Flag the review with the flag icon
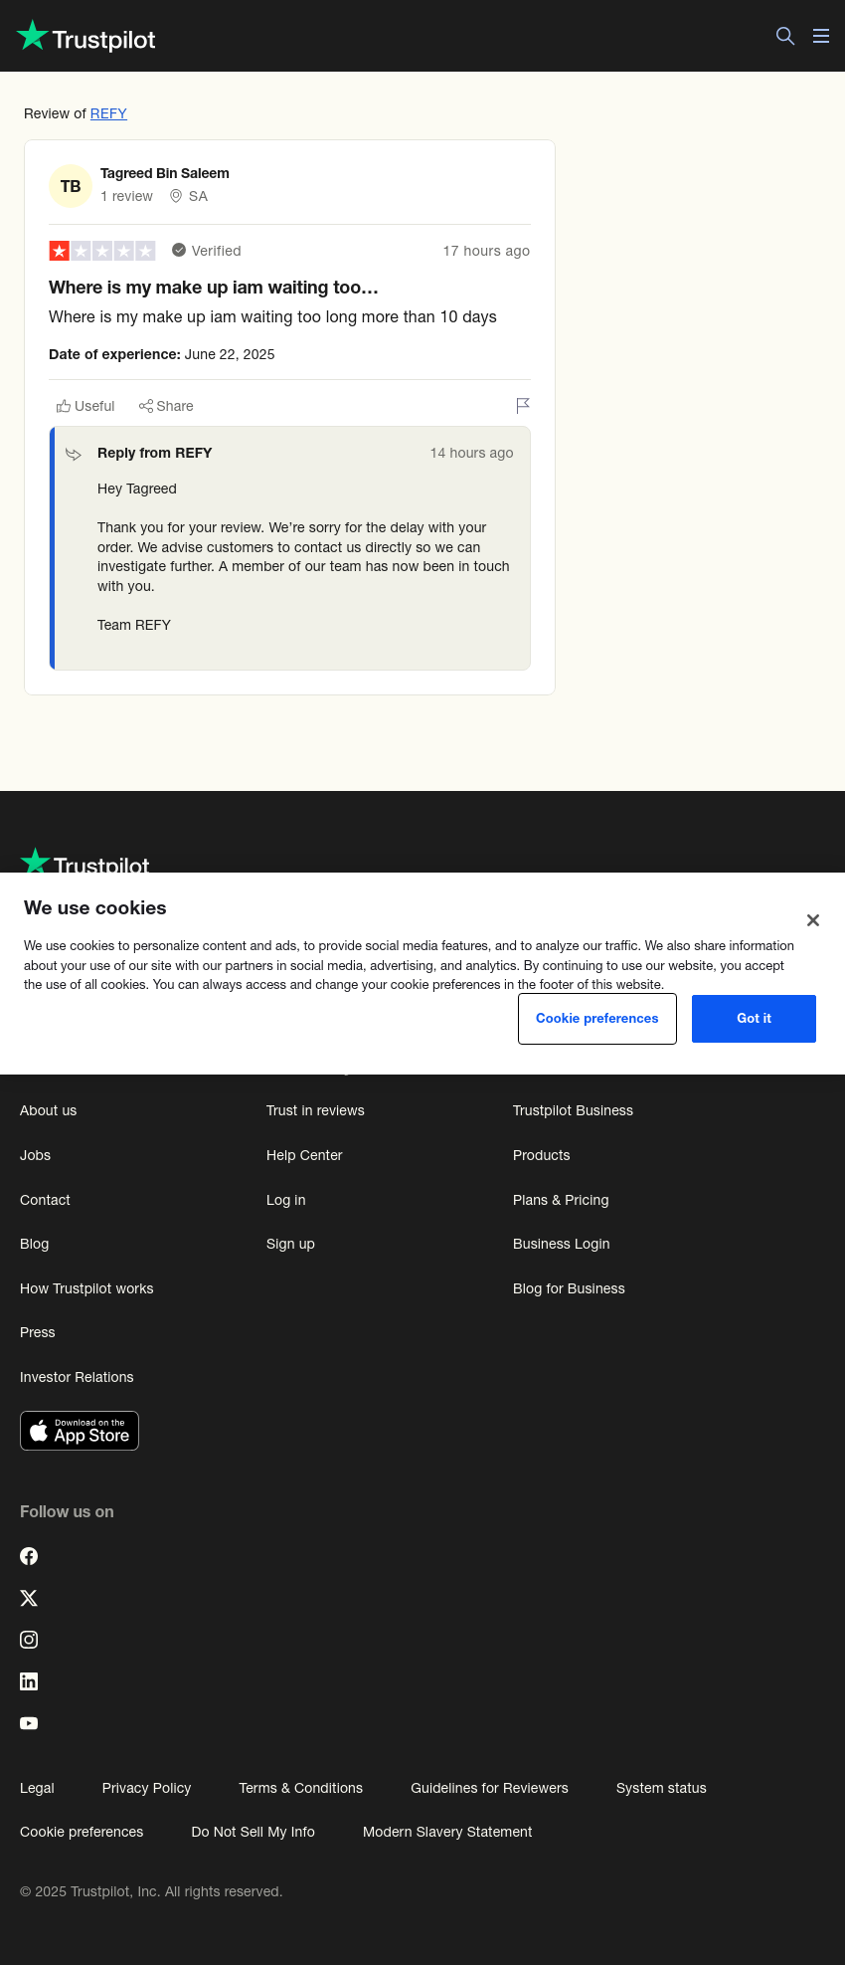Viewport: 845px width, 1965px height. tap(523, 405)
